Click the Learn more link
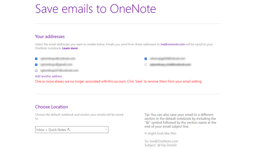 [70, 48]
